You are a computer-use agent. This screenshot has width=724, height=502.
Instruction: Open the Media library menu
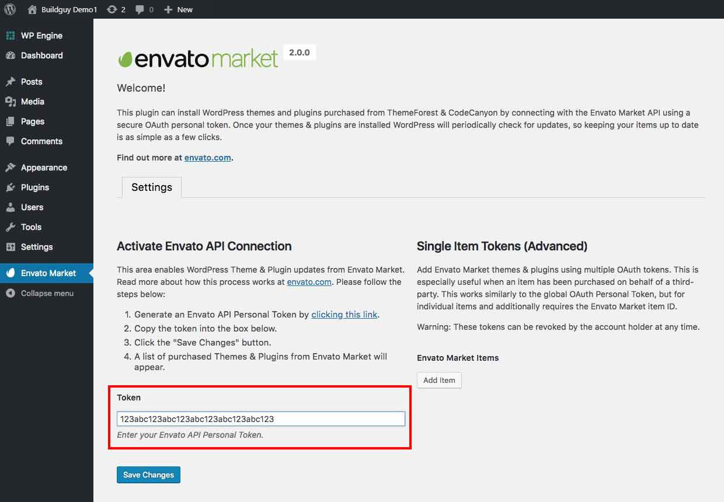coord(32,102)
